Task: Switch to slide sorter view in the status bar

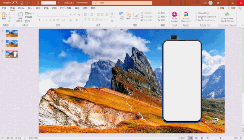Action: click(196, 138)
